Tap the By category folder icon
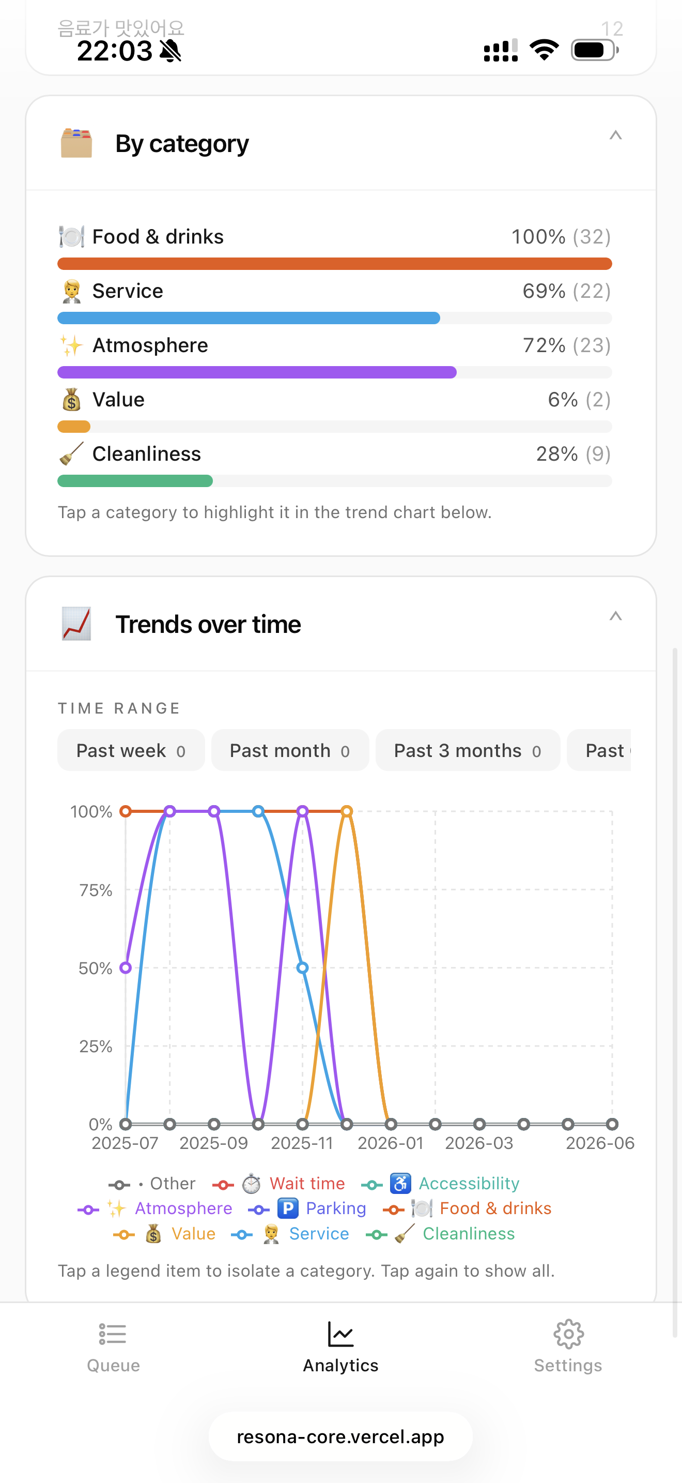 pyautogui.click(x=76, y=143)
